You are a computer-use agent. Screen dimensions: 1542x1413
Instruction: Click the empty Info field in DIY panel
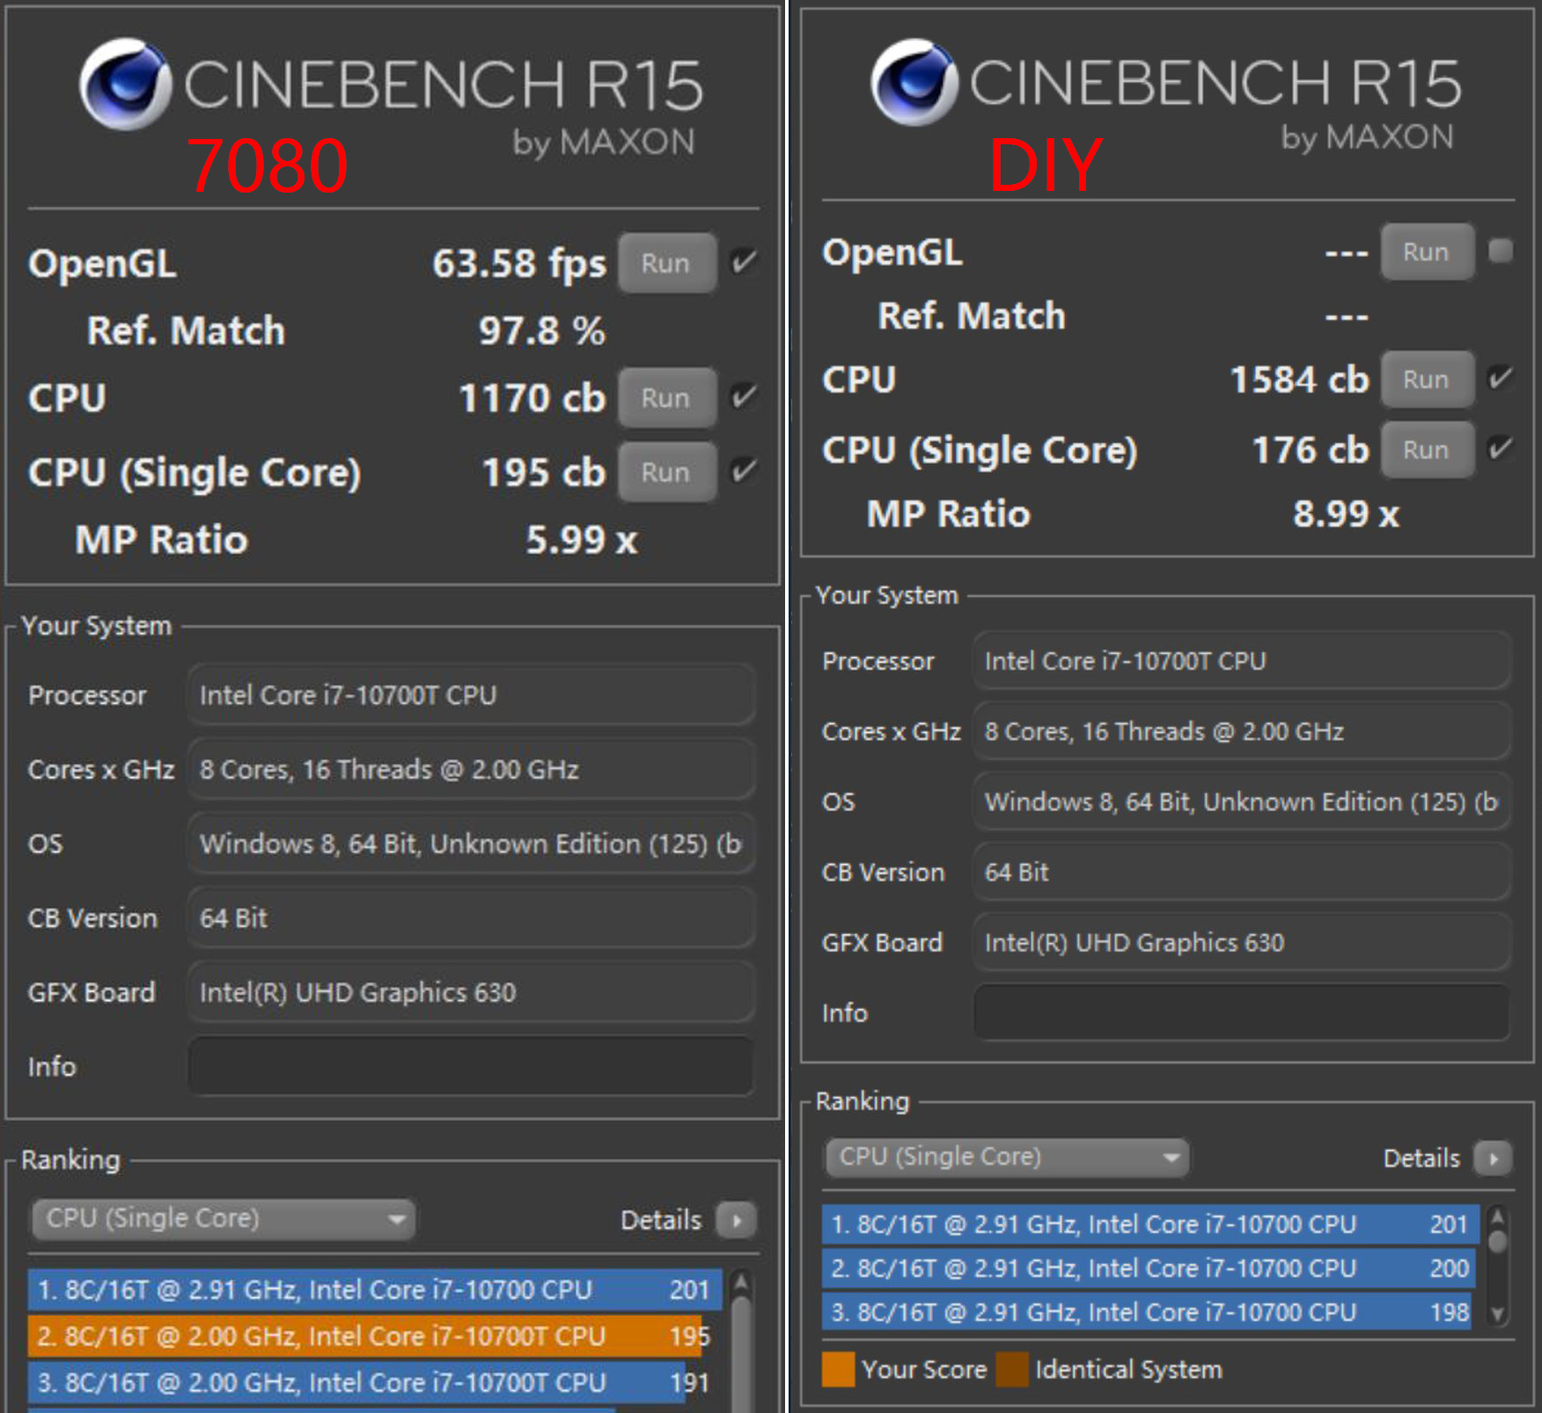(1241, 1013)
